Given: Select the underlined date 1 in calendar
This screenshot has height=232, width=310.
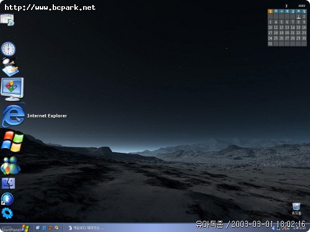Looking at the screenshot, I should (x=298, y=17).
